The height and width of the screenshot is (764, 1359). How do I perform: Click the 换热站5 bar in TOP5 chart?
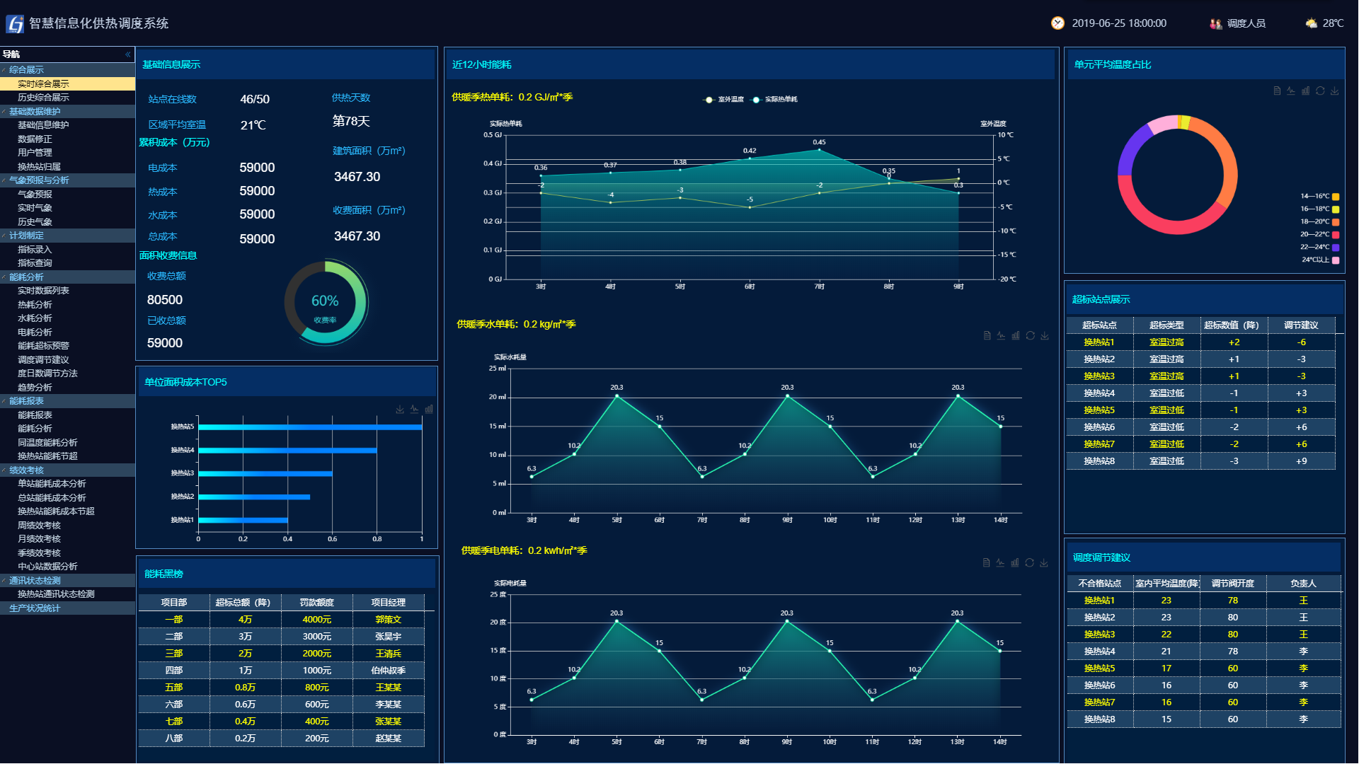[x=310, y=427]
